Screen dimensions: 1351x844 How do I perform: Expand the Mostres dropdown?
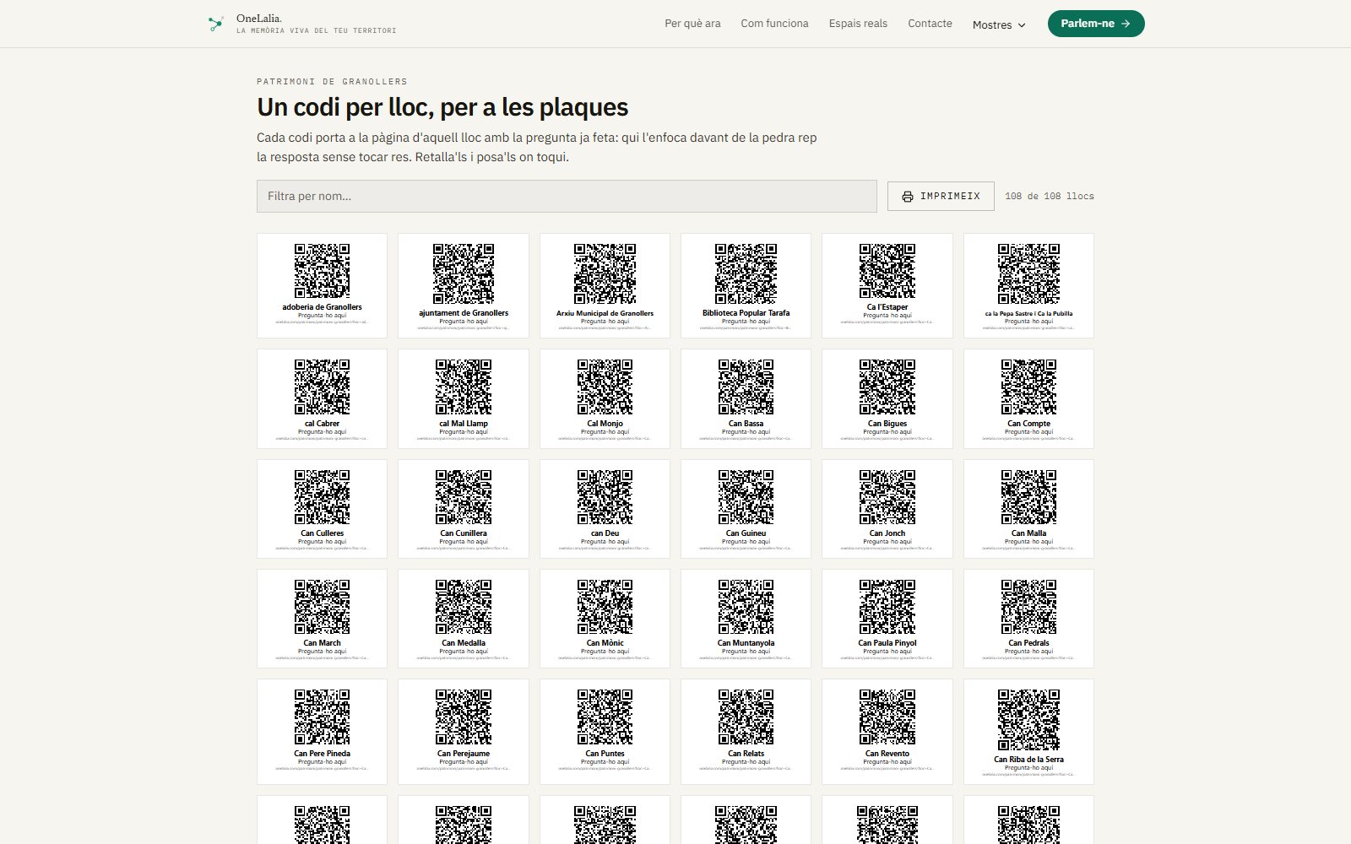tap(999, 24)
